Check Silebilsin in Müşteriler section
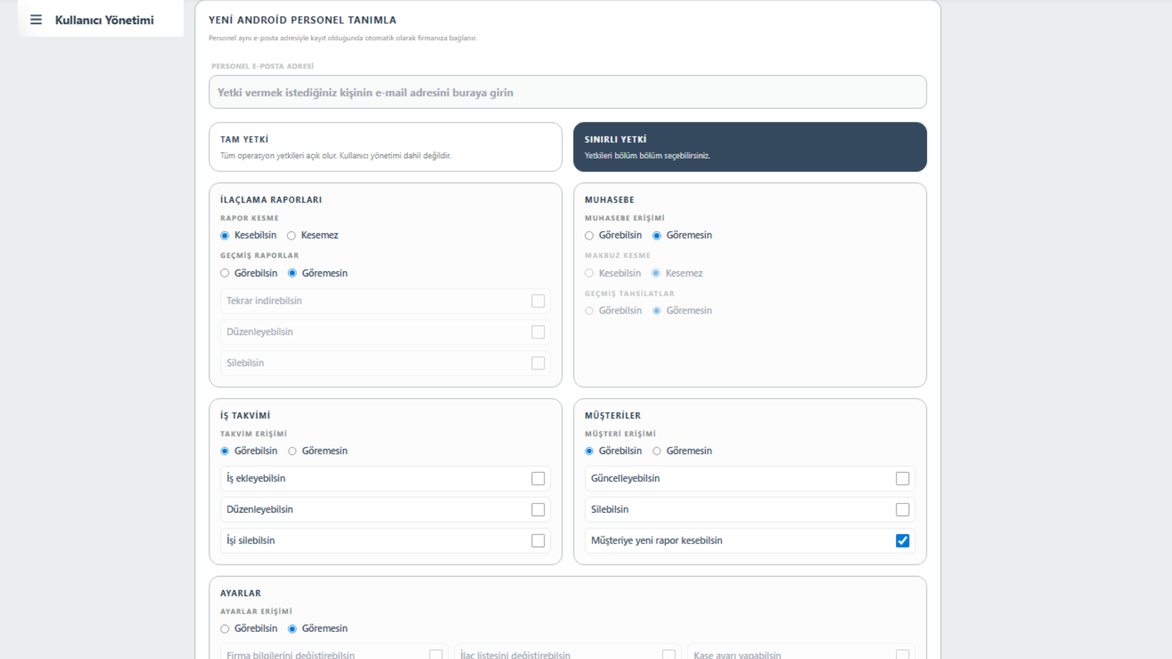The width and height of the screenshot is (1172, 659). pos(902,510)
